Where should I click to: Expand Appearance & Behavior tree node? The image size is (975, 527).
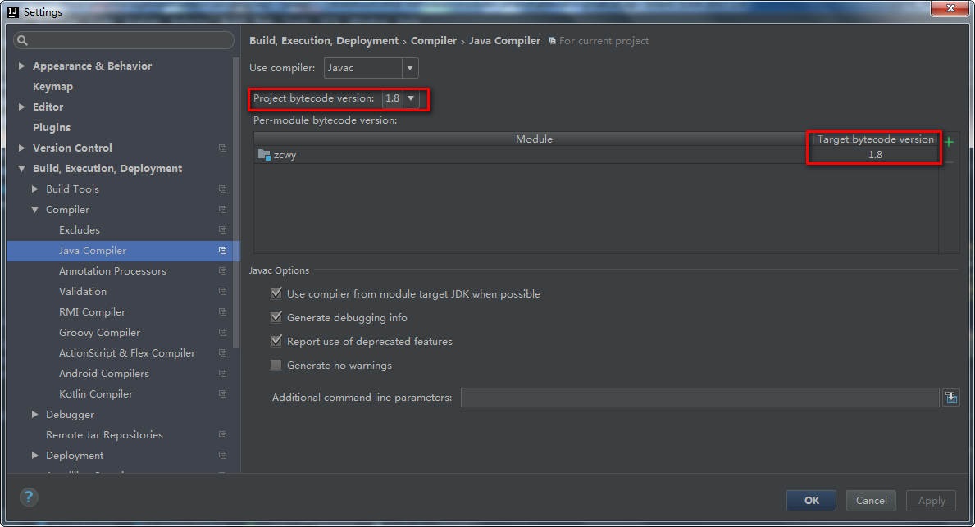point(22,66)
